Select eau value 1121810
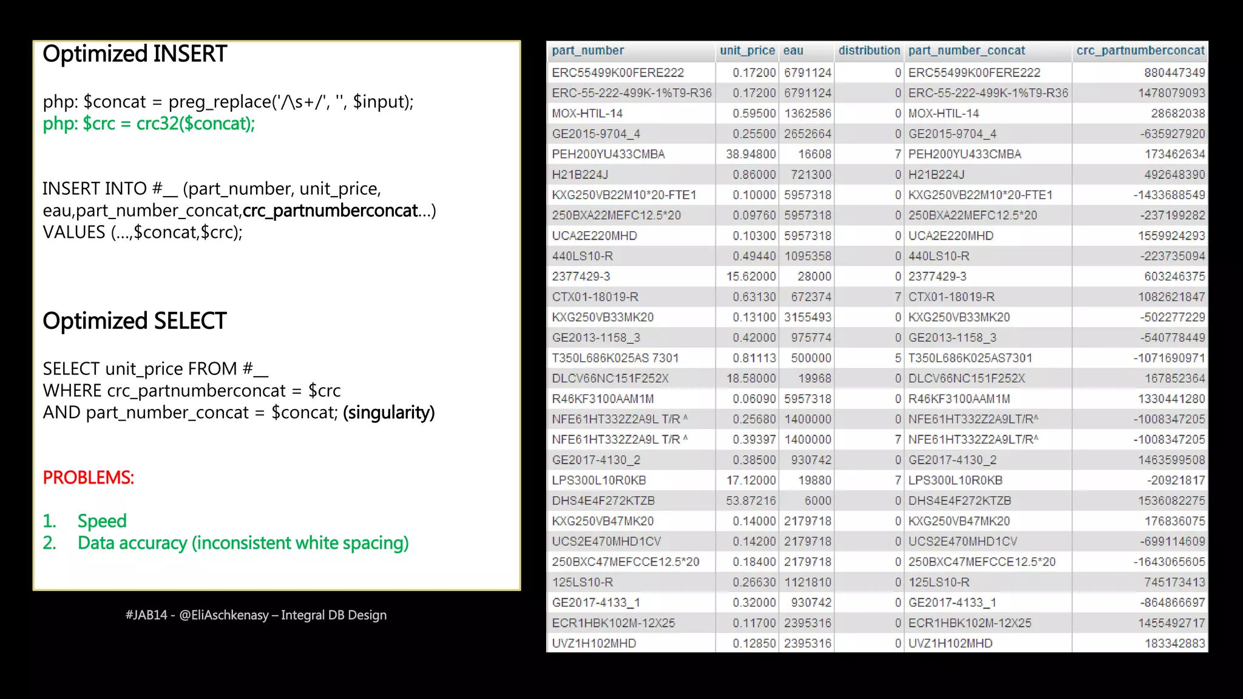Image resolution: width=1243 pixels, height=699 pixels. pos(807,582)
